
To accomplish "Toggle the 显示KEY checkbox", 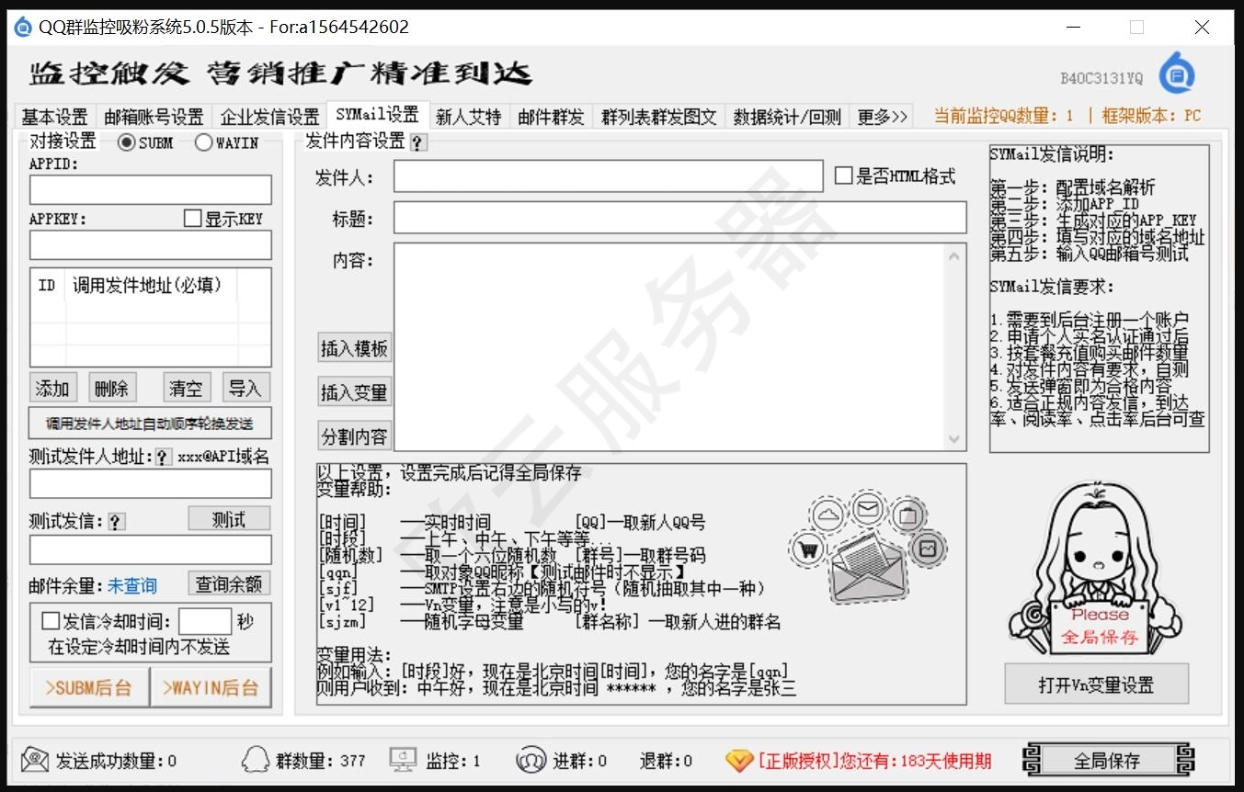I will [192, 219].
